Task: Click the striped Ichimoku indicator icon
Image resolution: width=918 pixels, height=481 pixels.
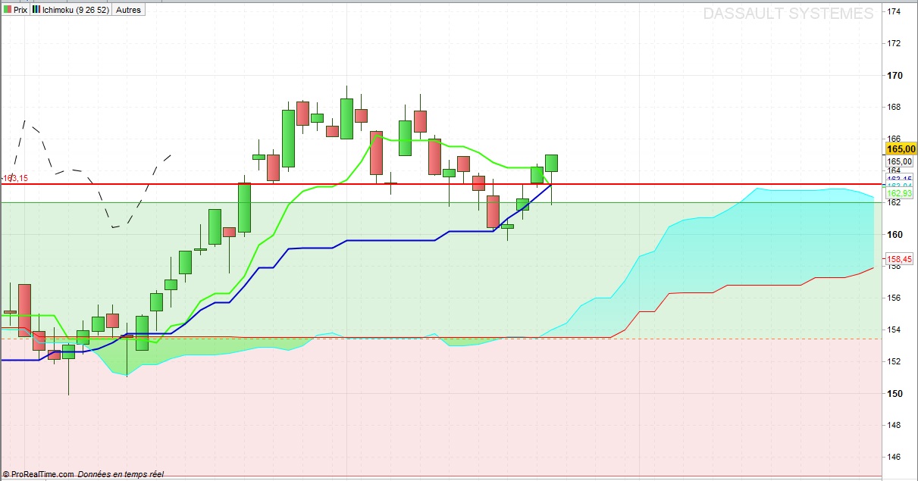Action: pos(36,10)
